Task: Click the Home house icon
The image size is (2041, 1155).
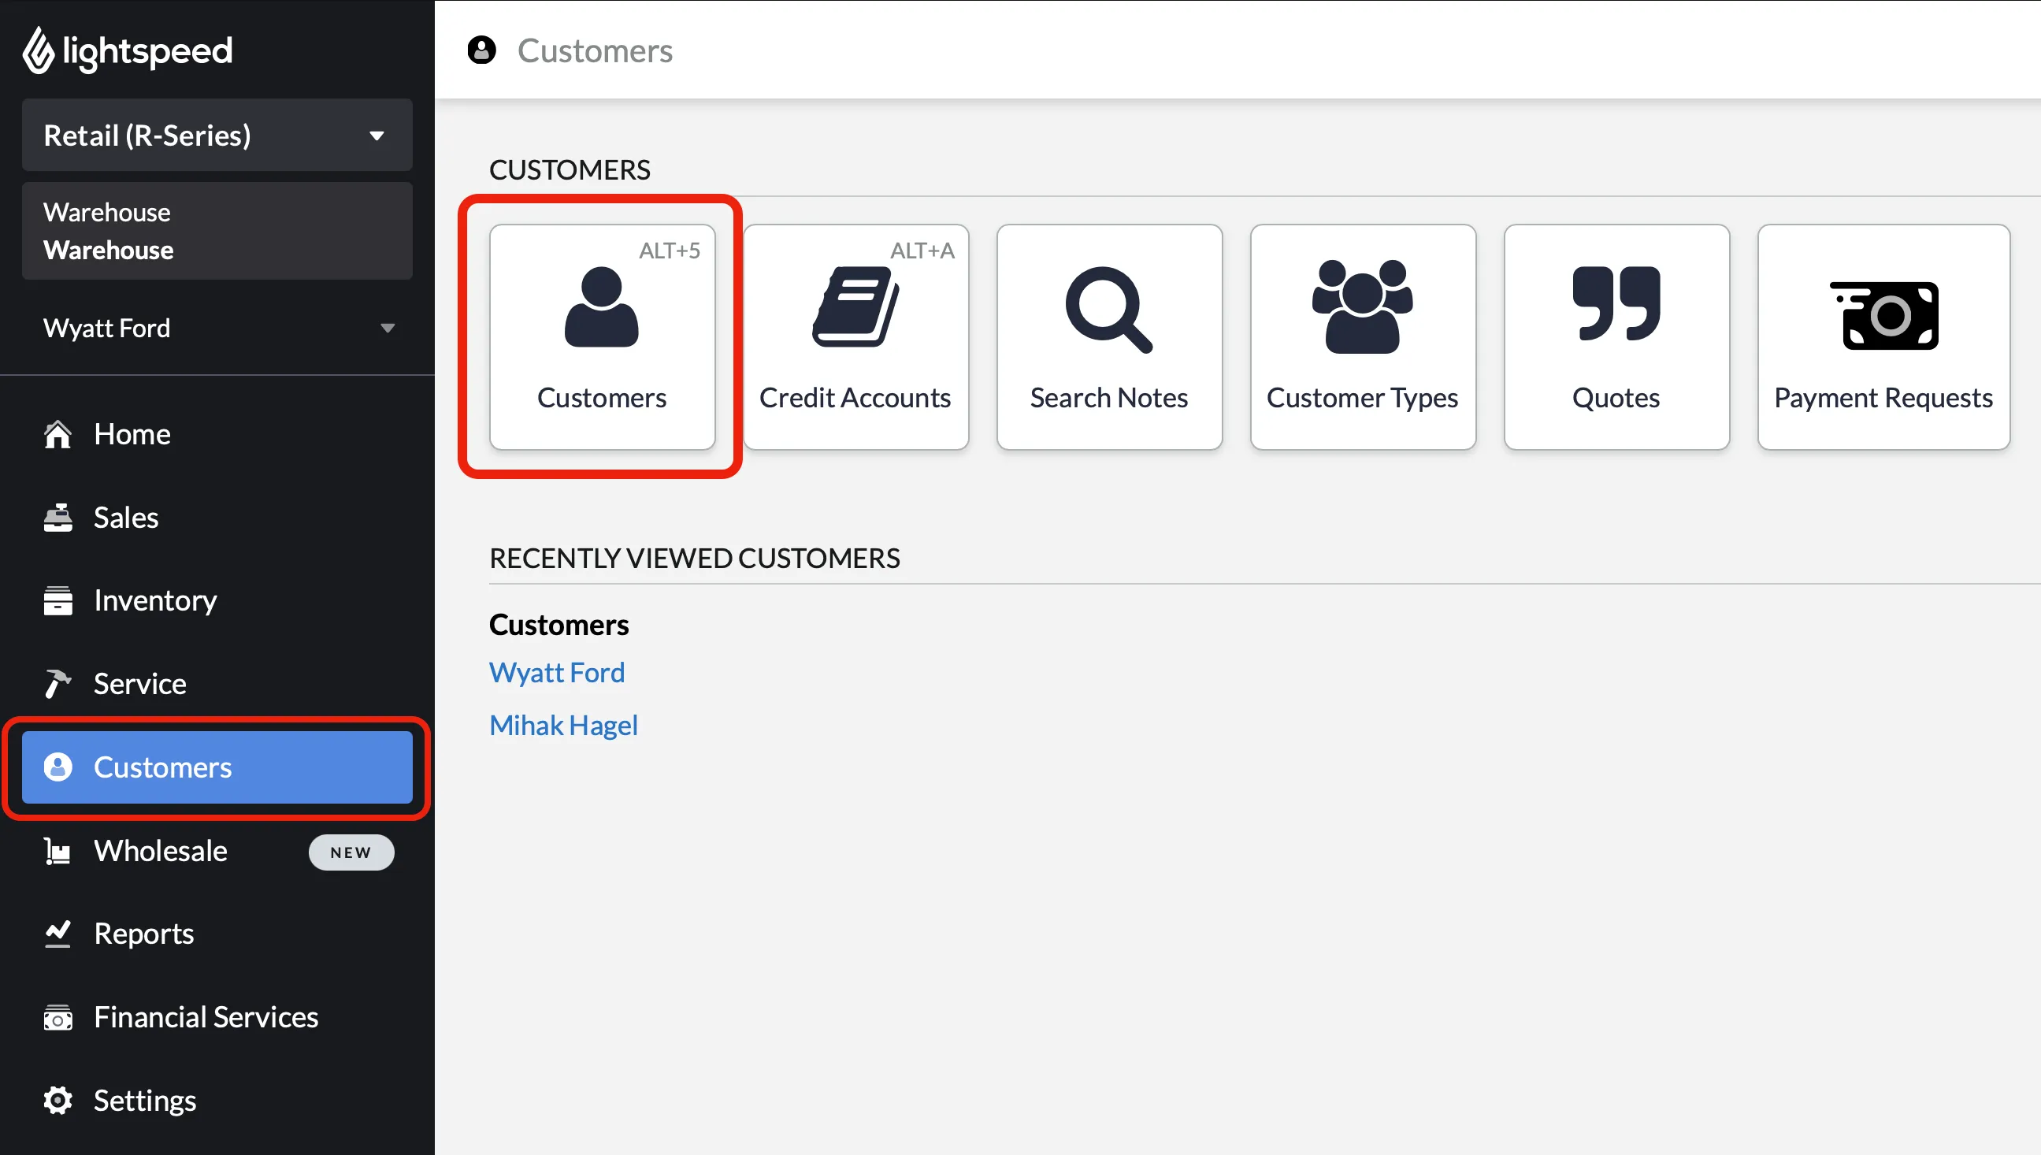Action: pos(57,434)
